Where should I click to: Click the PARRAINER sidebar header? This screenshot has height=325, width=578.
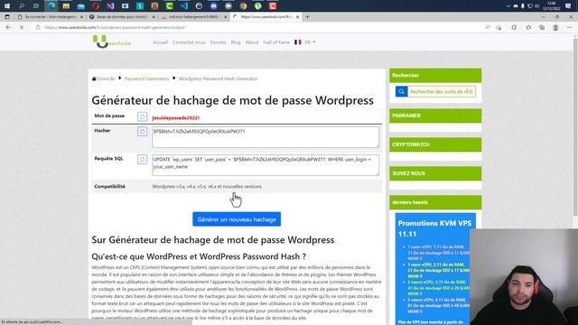point(435,116)
